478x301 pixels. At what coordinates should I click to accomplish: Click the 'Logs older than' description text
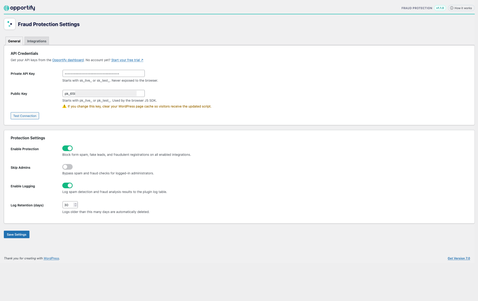[x=106, y=212]
